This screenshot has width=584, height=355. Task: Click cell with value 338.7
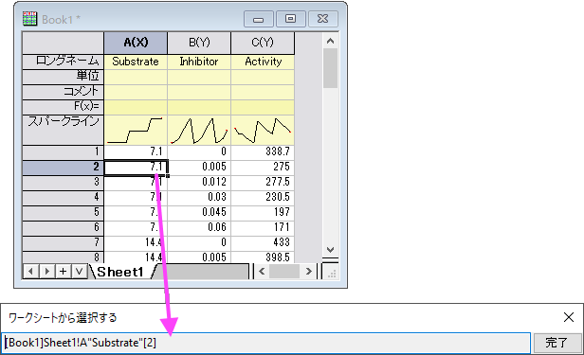(x=263, y=151)
